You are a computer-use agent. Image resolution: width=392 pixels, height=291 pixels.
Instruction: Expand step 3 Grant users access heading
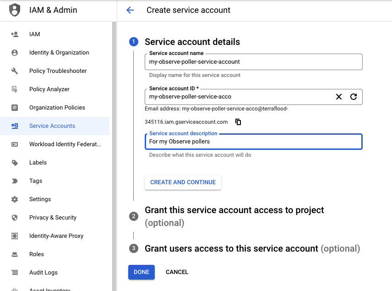pyautogui.click(x=252, y=248)
